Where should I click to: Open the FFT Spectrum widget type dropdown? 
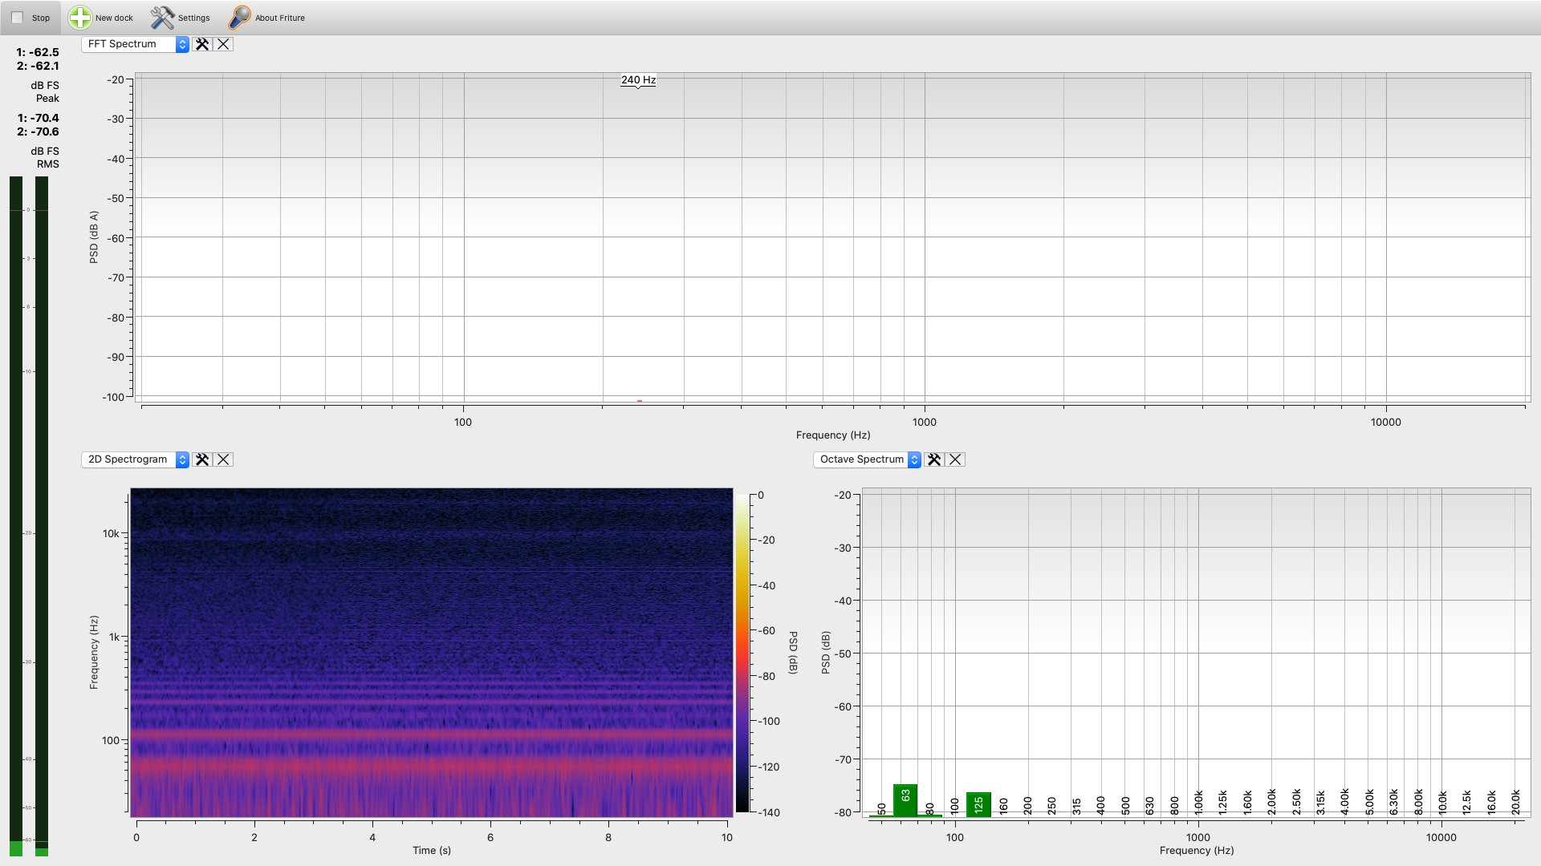135,44
